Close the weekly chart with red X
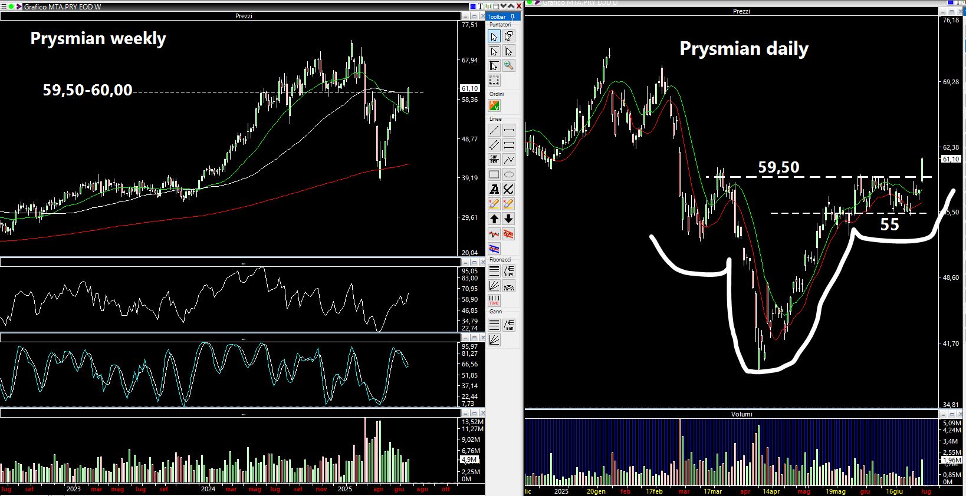This screenshot has width=966, height=496. point(519,6)
